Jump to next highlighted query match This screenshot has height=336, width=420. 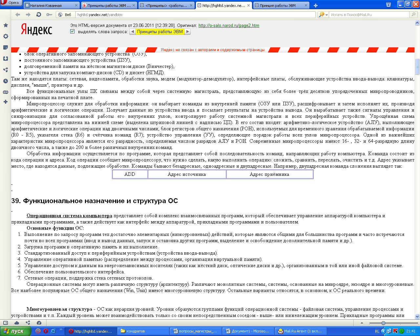[187, 31]
